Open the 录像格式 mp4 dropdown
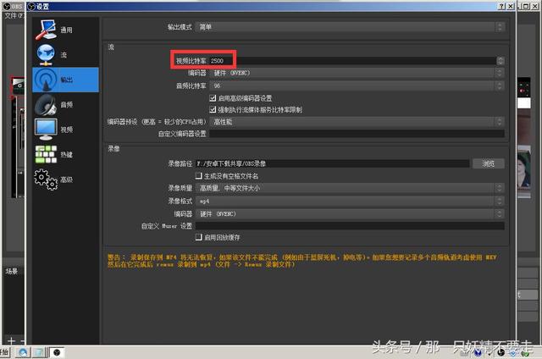This screenshot has width=542, height=359. (350, 201)
